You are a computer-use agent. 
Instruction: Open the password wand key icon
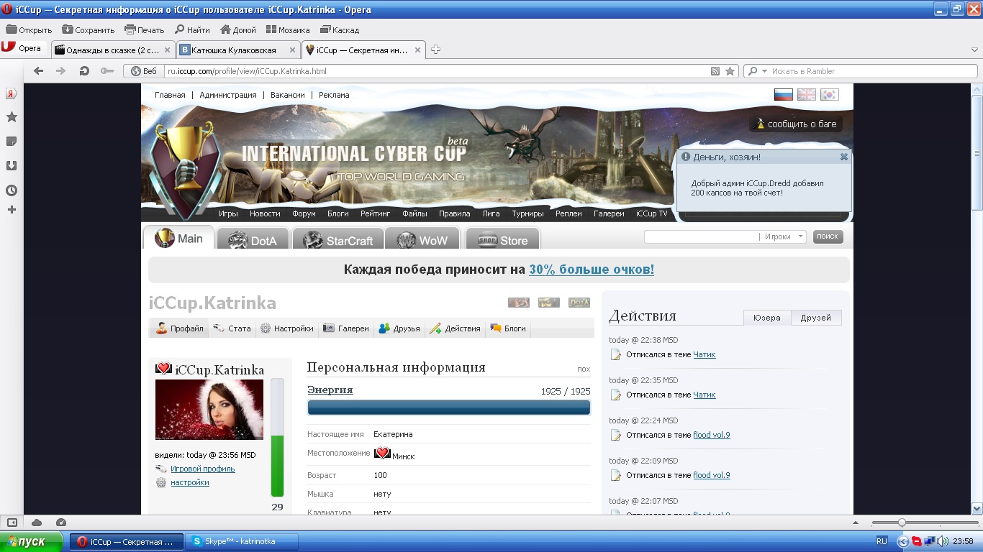click(x=107, y=71)
